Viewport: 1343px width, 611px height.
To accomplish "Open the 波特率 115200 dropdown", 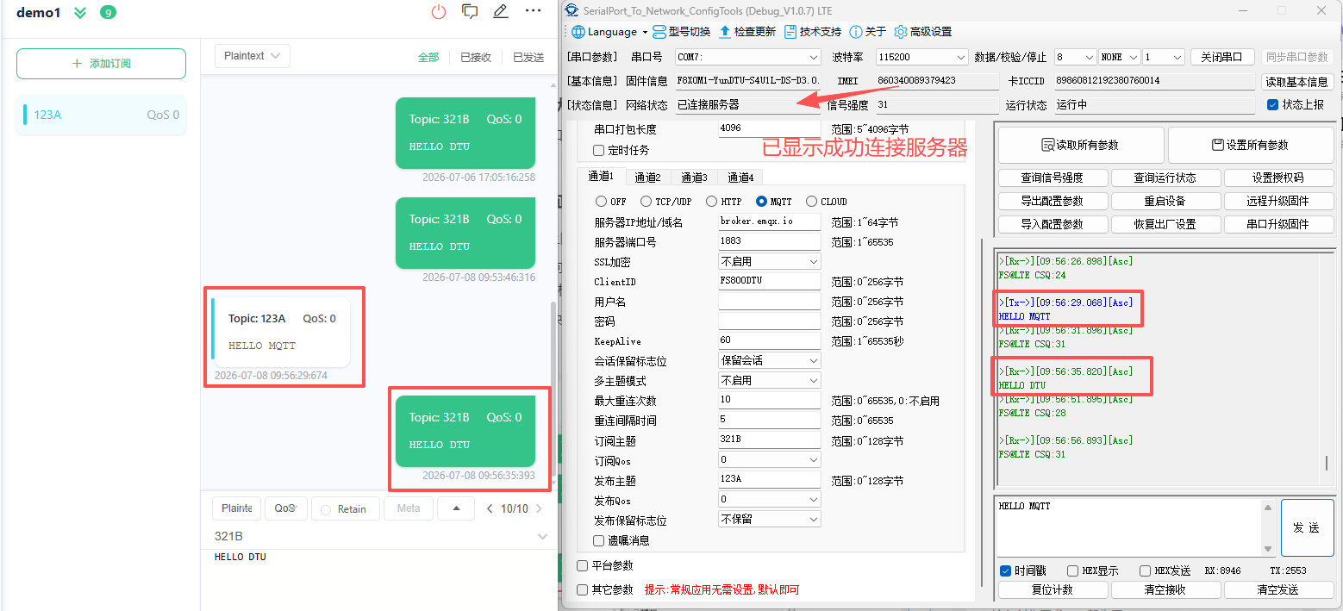I will coord(921,57).
